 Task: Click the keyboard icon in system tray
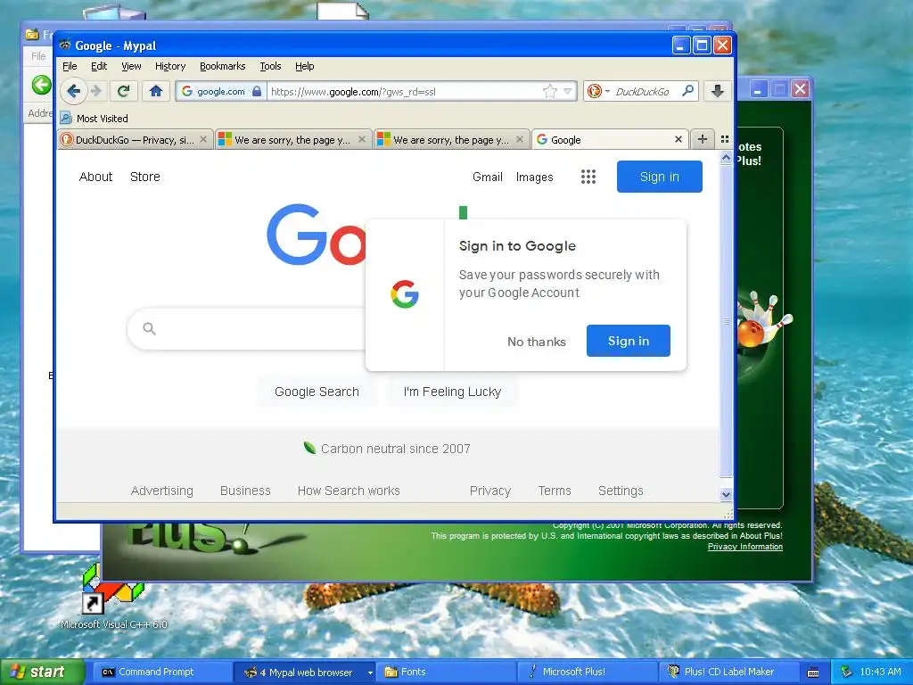pos(813,673)
